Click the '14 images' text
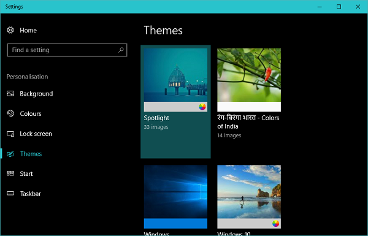Image resolution: width=368 pixels, height=236 pixels. coord(229,135)
